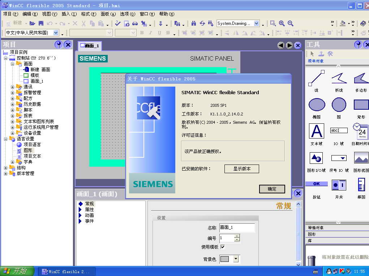Expand the 通讯 tree node
Image resolution: width=369 pixels, height=276 pixels.
pyautogui.click(x=13, y=87)
